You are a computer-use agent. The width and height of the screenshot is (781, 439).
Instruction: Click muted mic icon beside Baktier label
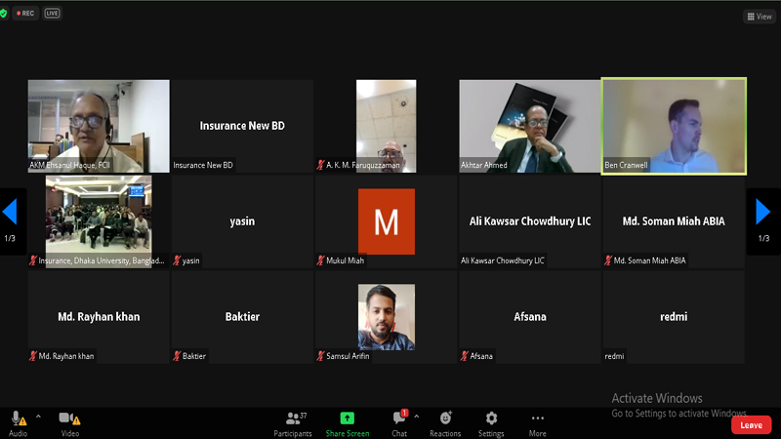click(177, 356)
